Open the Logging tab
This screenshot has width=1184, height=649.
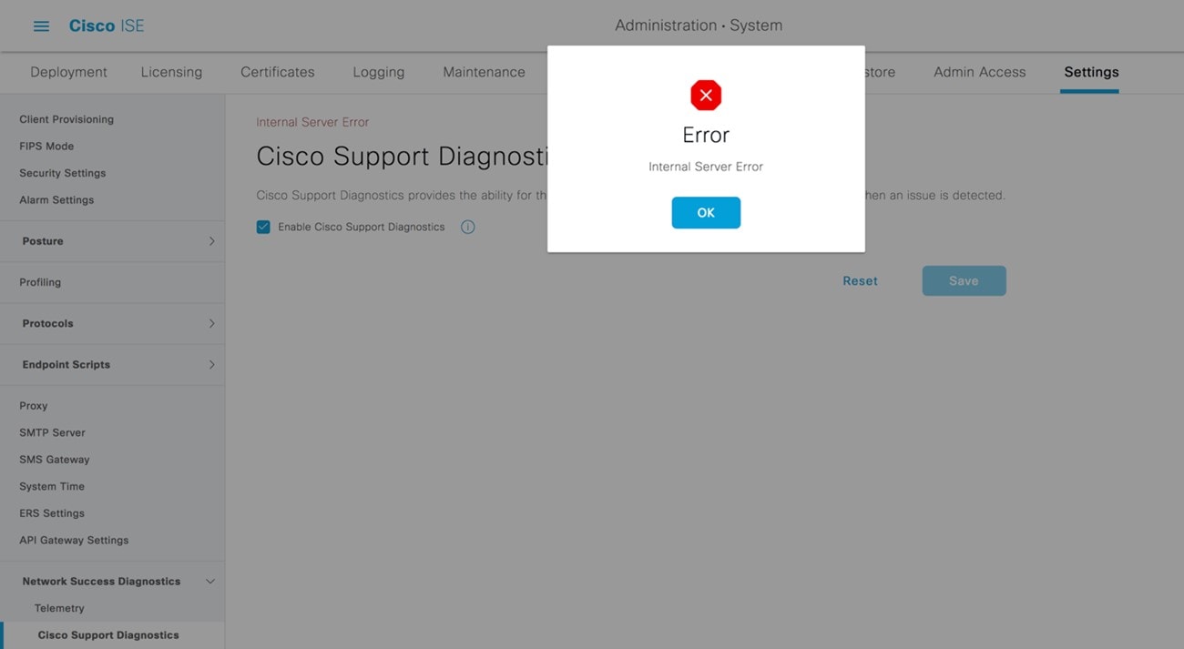[379, 72]
